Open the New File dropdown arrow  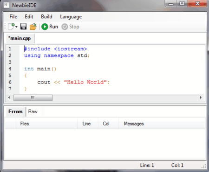click(16, 27)
